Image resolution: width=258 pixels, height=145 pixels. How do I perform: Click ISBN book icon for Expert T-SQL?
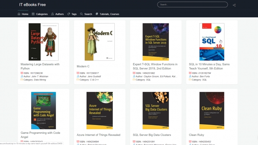click(134, 73)
